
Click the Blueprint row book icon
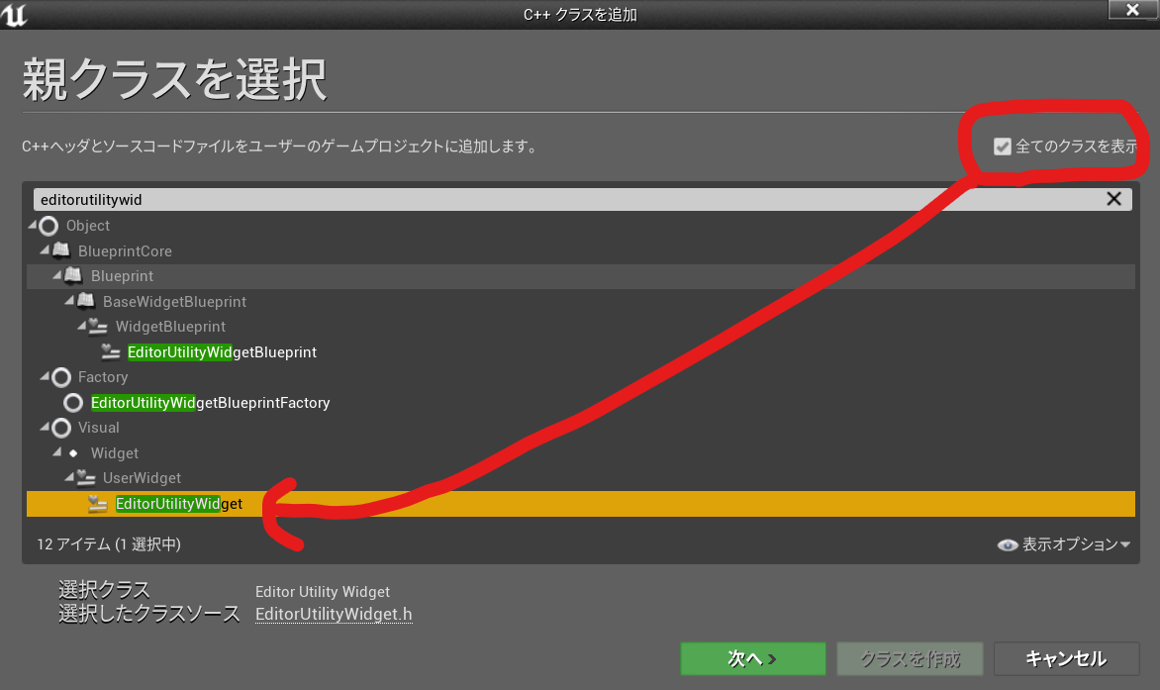point(73,276)
